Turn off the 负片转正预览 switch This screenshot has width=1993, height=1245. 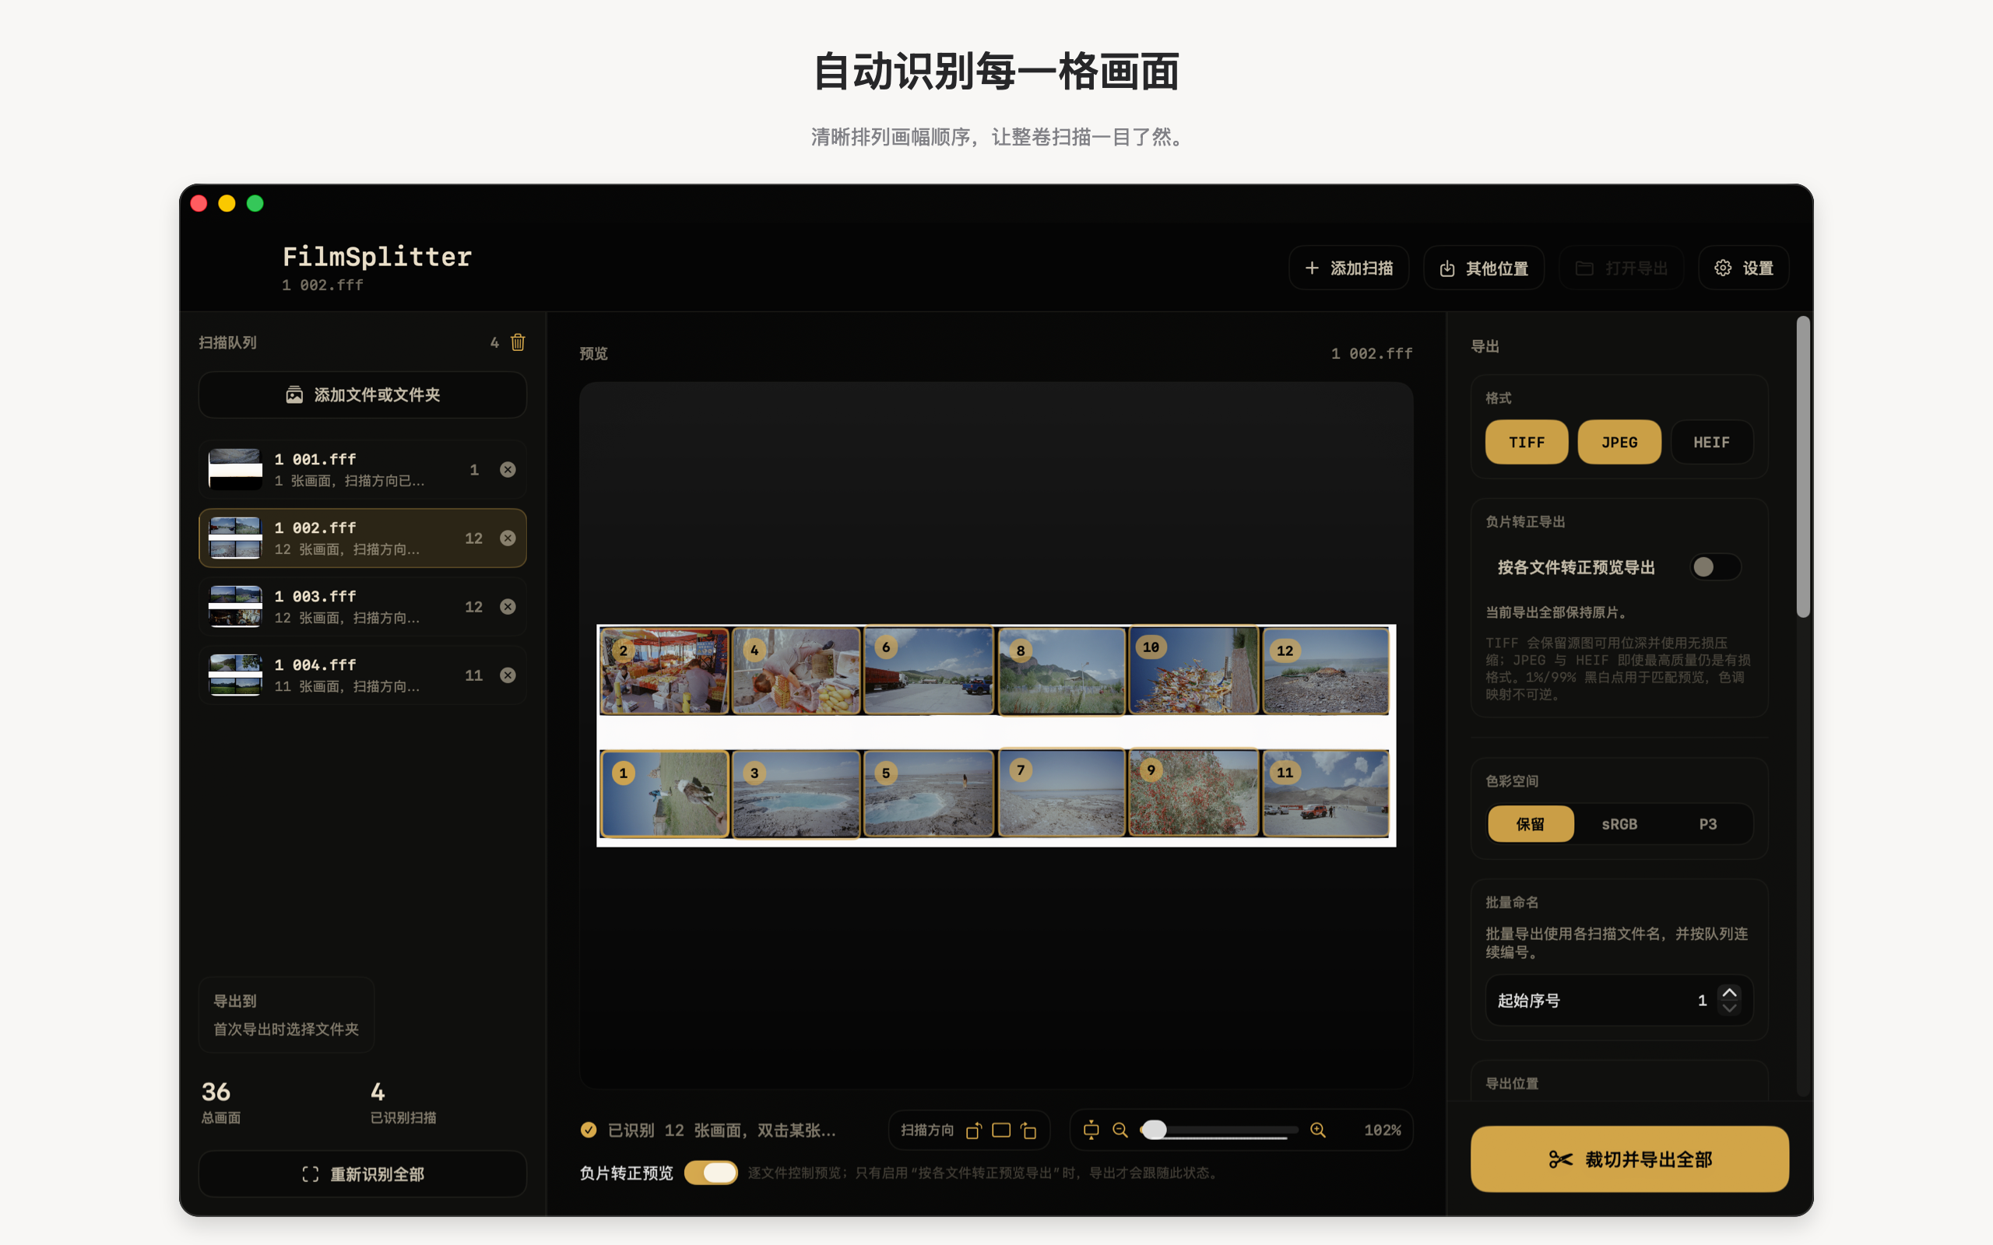click(x=711, y=1173)
